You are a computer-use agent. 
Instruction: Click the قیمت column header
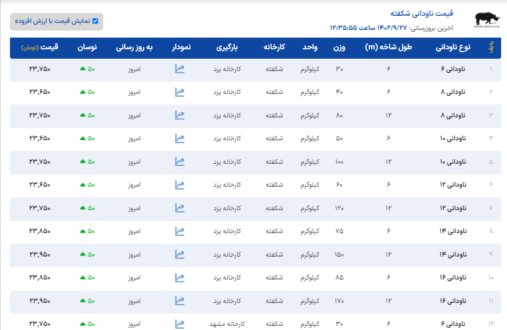(x=39, y=48)
